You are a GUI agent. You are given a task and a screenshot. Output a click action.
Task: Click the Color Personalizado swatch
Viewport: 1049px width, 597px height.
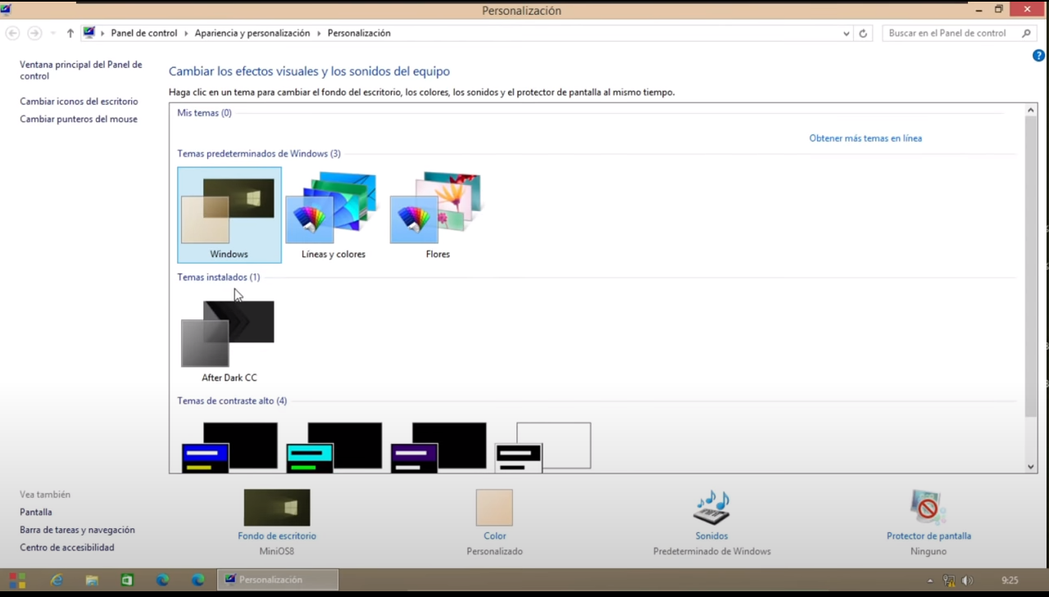494,506
